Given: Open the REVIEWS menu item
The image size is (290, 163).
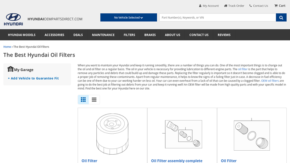Looking at the screenshot, I should point(224,35).
